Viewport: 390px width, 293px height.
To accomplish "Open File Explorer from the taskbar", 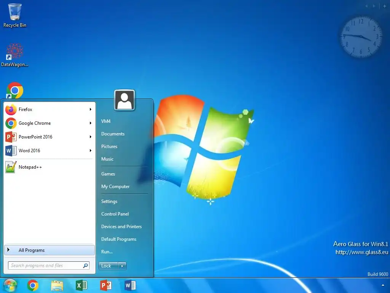I will [57, 285].
